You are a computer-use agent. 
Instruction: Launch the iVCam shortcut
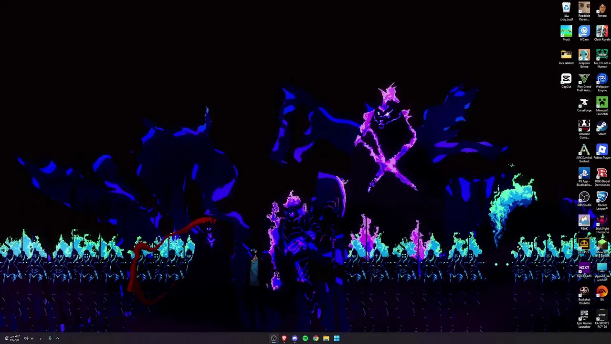[584, 33]
